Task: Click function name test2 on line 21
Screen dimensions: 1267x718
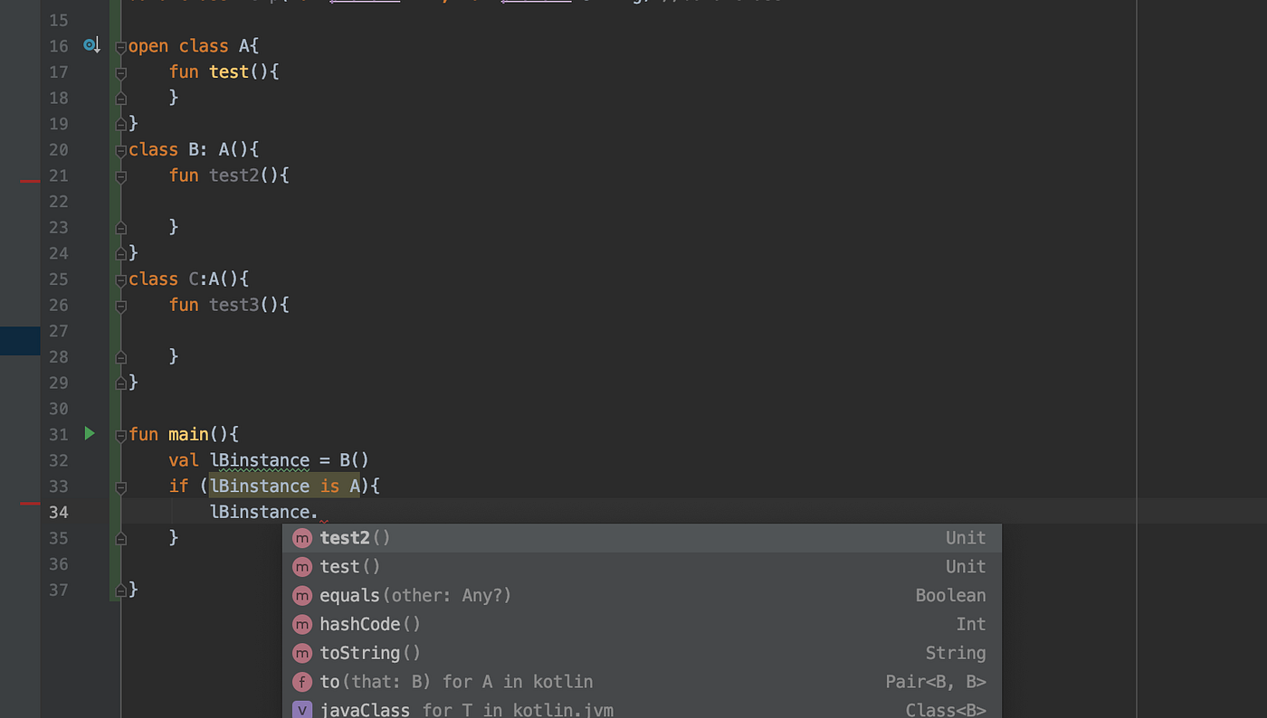Action: tap(234, 175)
